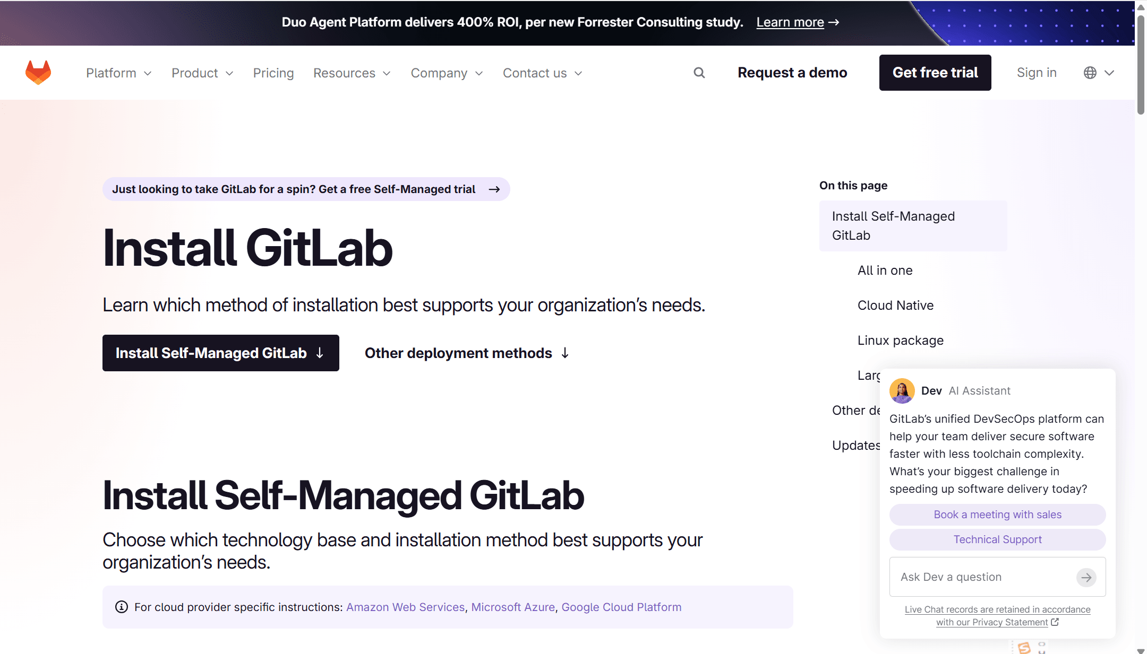The height and width of the screenshot is (654, 1147).
Task: Expand the Product menu
Action: pos(202,73)
